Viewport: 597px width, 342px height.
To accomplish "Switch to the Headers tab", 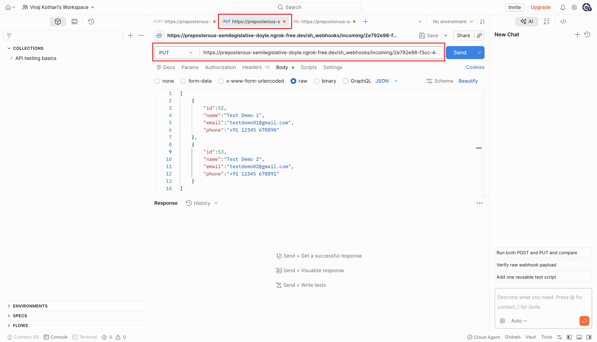I will (256, 67).
